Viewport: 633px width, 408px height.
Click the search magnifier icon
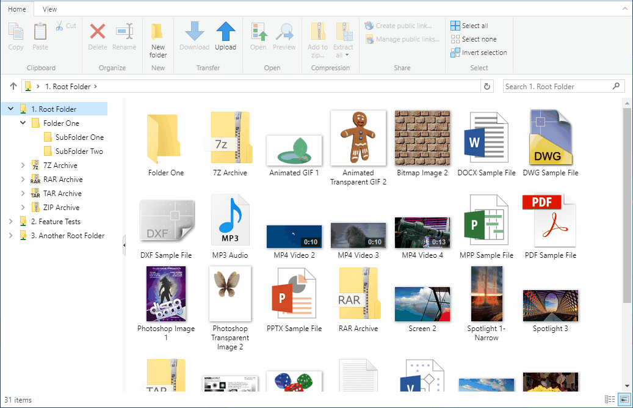tap(616, 87)
